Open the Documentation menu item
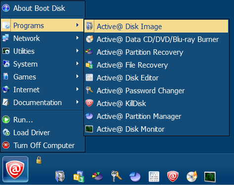Image resolution: width=234 pixels, height=185 pixels. coord(42,103)
